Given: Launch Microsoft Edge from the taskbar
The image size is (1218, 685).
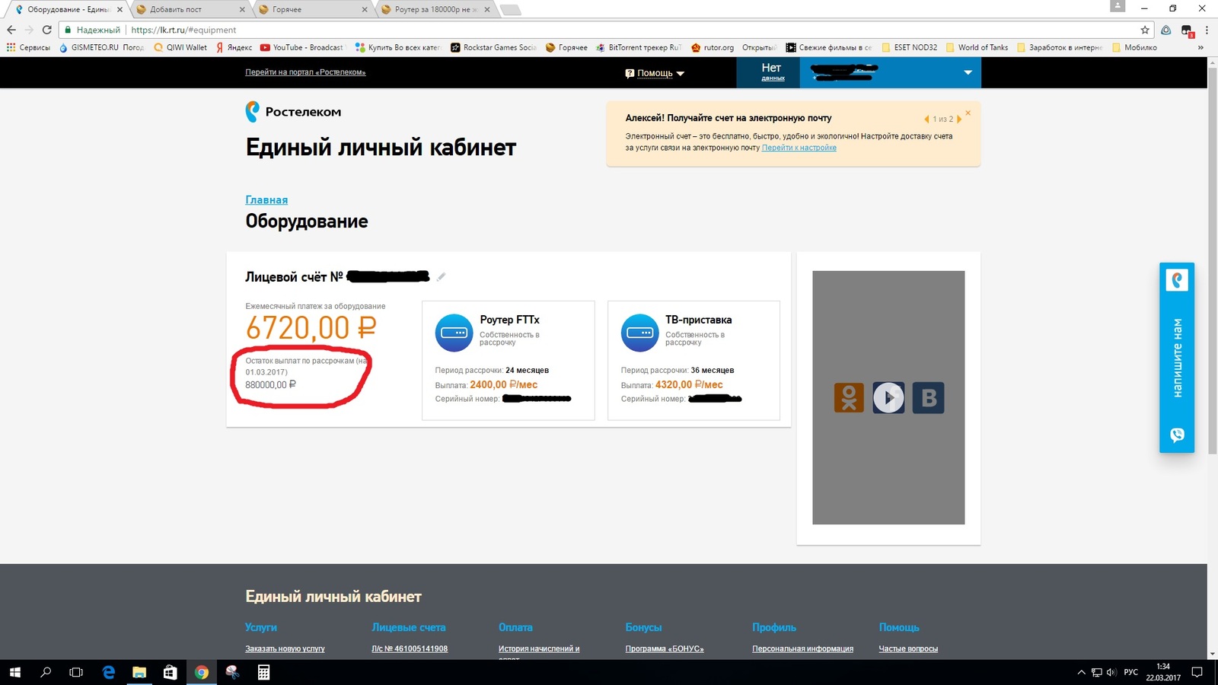Looking at the screenshot, I should coord(108,672).
